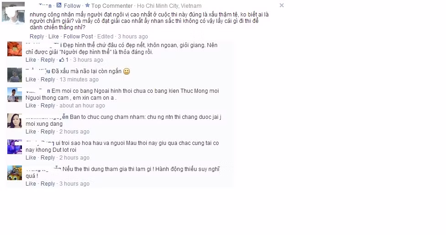Like the comment posted about an hour ago

(x=31, y=106)
